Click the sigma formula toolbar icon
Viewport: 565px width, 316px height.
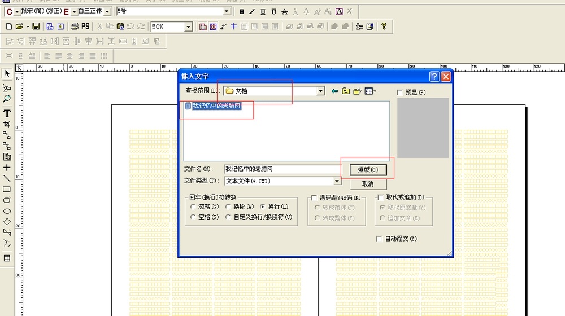(359, 27)
